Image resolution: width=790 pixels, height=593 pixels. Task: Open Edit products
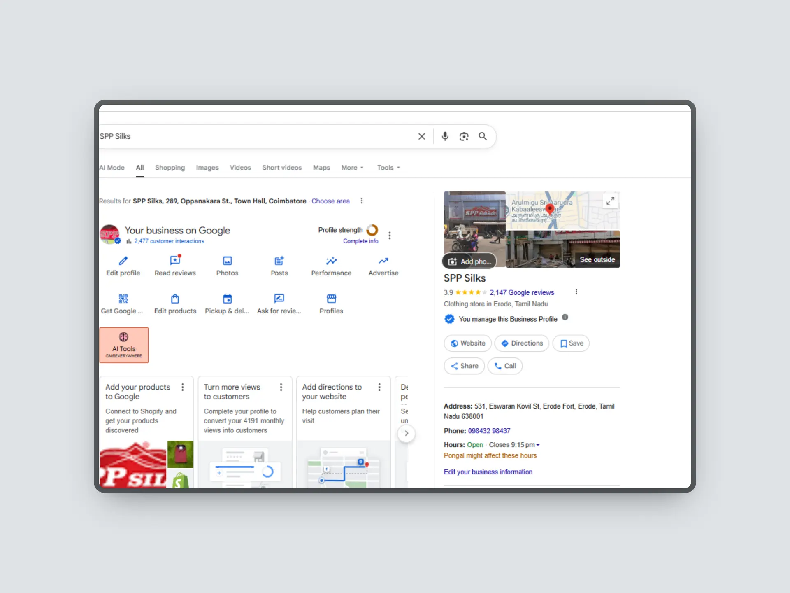(175, 304)
